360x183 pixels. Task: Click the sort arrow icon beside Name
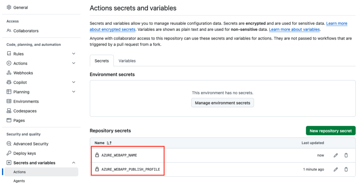109,143
